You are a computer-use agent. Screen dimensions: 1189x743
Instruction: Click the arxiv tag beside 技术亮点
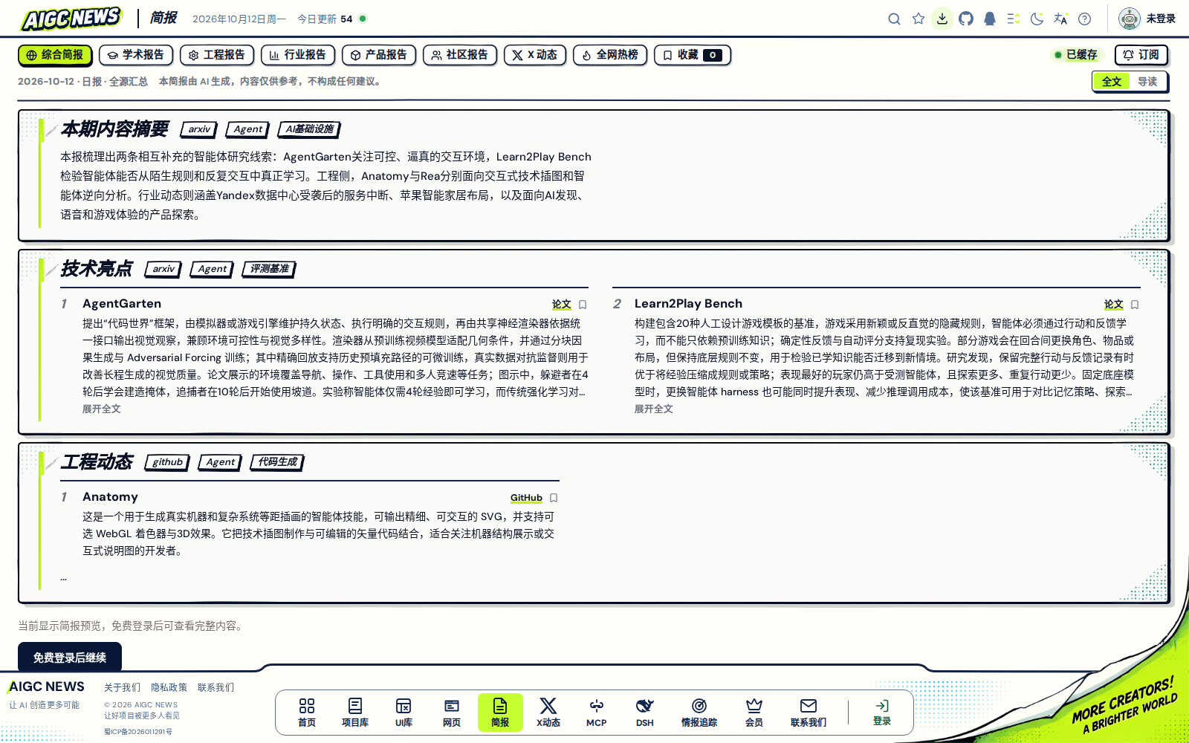tap(163, 269)
